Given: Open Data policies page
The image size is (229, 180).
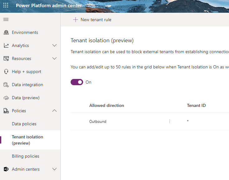Looking at the screenshot, I should coord(24,124).
